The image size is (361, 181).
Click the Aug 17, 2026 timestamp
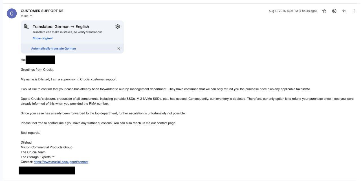click(293, 11)
